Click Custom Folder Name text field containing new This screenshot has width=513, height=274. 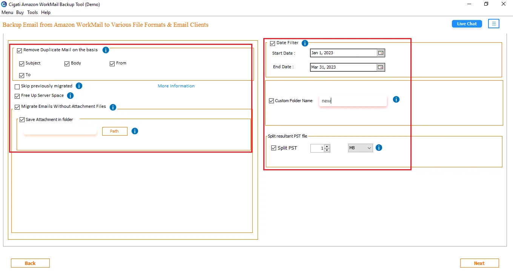click(353, 101)
